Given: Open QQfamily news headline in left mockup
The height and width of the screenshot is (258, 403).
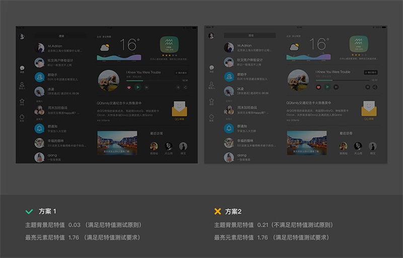Looking at the screenshot, I should tap(120, 103).
